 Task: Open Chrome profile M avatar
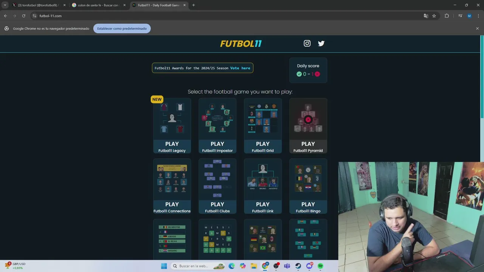[x=469, y=16]
